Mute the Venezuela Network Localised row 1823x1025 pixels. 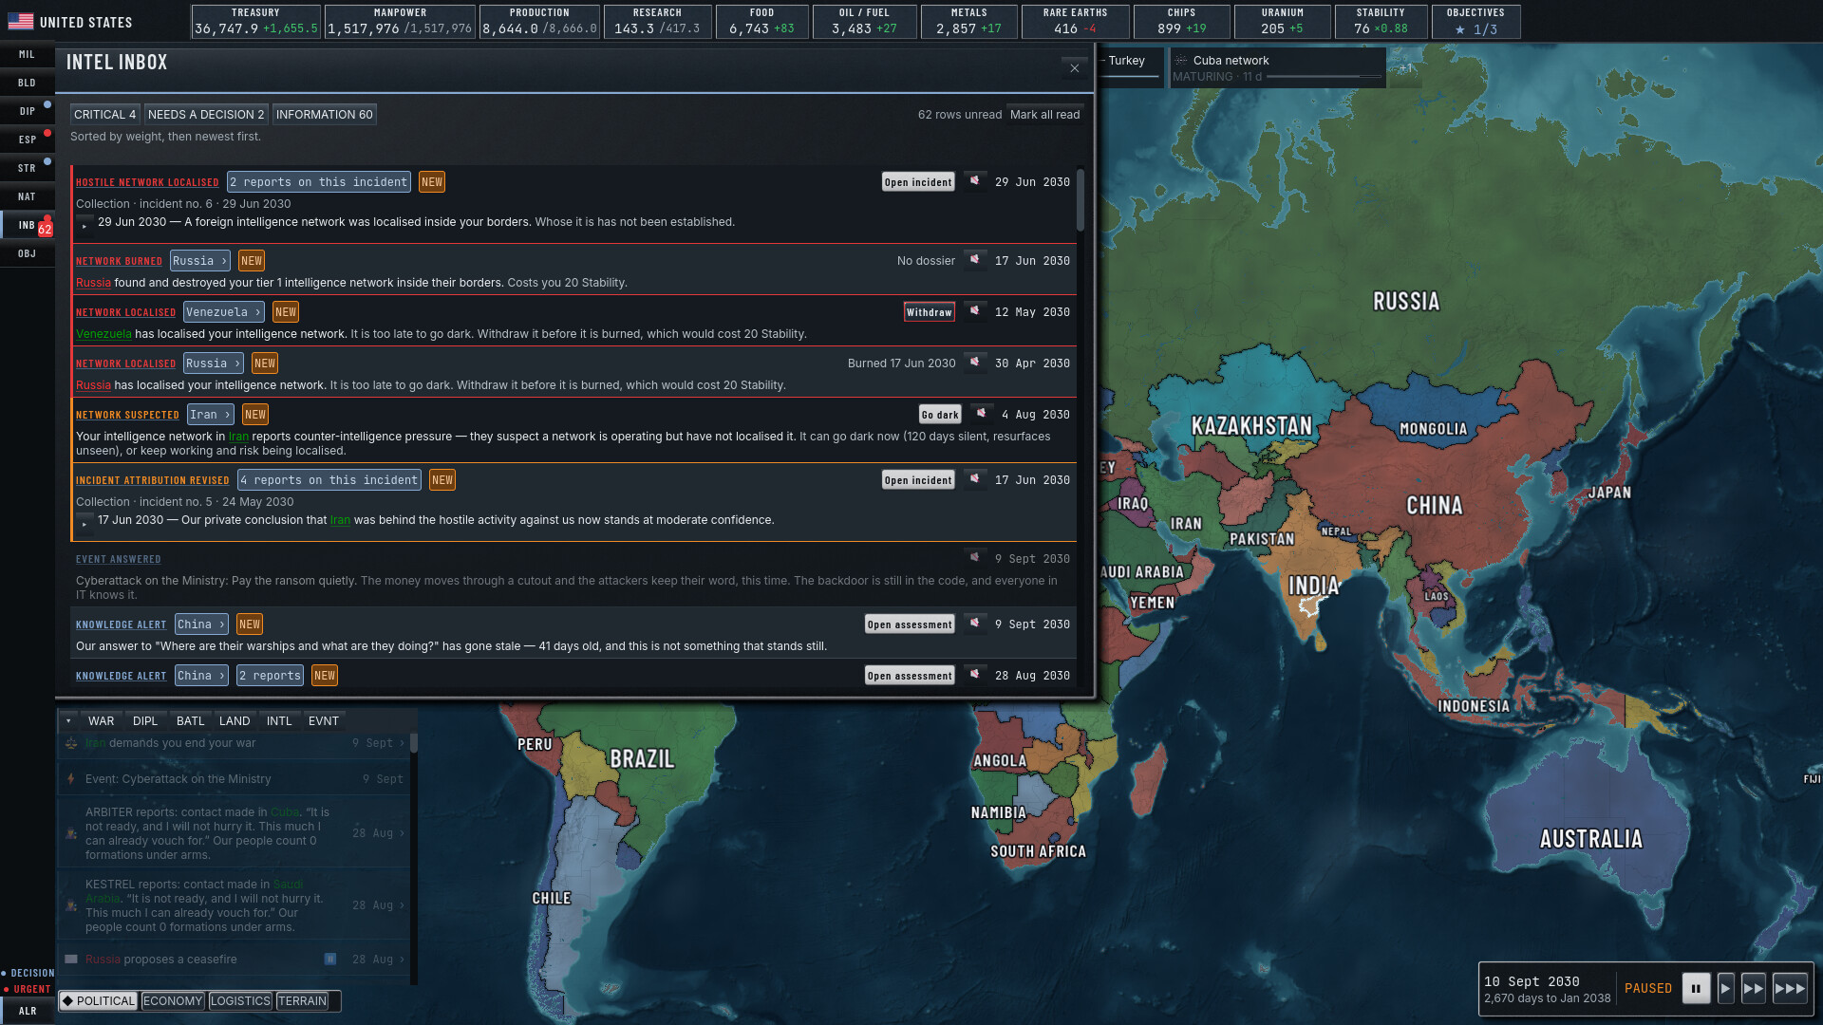pos(975,311)
